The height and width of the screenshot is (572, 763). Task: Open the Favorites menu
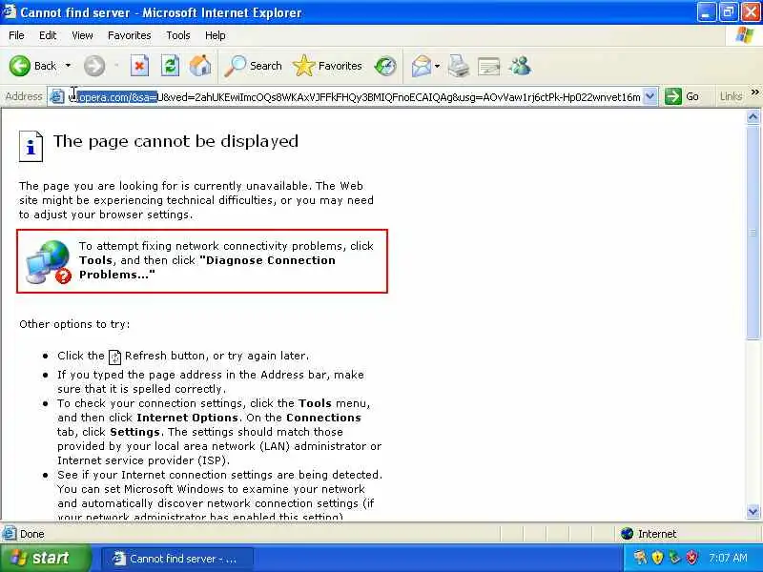[x=130, y=35]
